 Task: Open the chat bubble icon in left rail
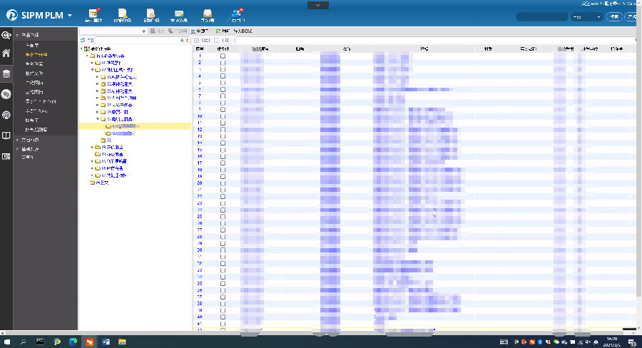pos(6,94)
